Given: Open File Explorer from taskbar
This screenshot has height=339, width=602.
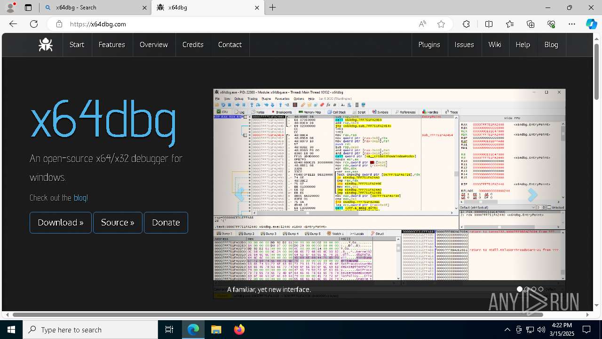Looking at the screenshot, I should [216, 330].
